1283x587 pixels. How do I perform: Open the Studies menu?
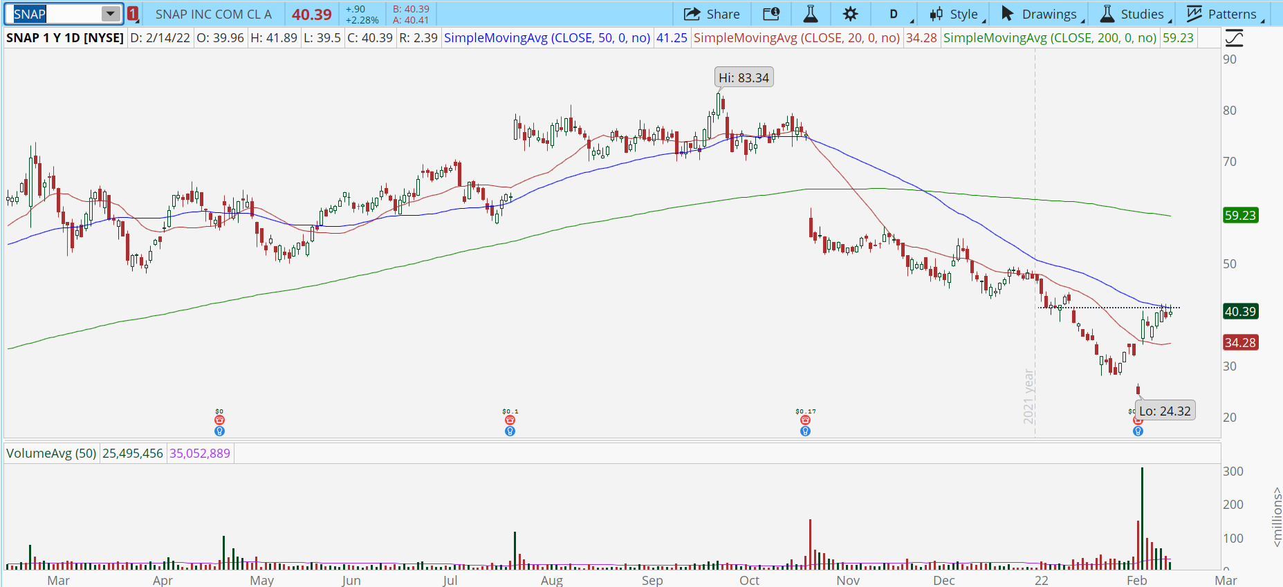coord(1135,14)
